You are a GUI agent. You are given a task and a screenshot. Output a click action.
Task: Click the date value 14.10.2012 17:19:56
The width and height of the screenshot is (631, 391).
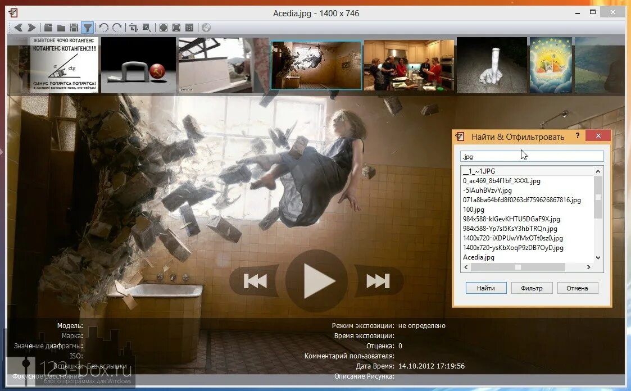tap(432, 366)
